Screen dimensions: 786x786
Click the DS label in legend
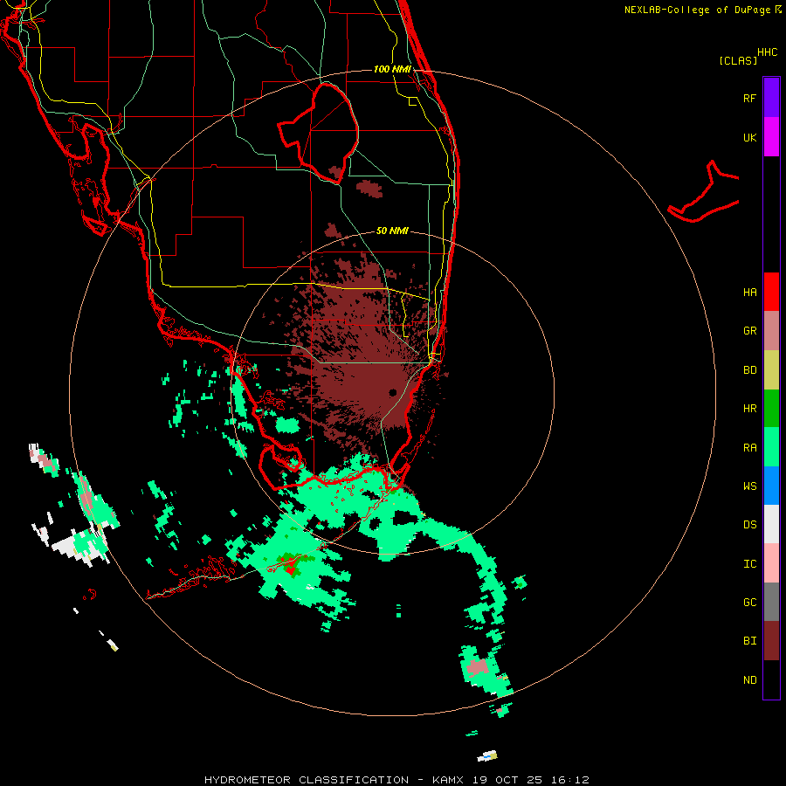tap(749, 525)
